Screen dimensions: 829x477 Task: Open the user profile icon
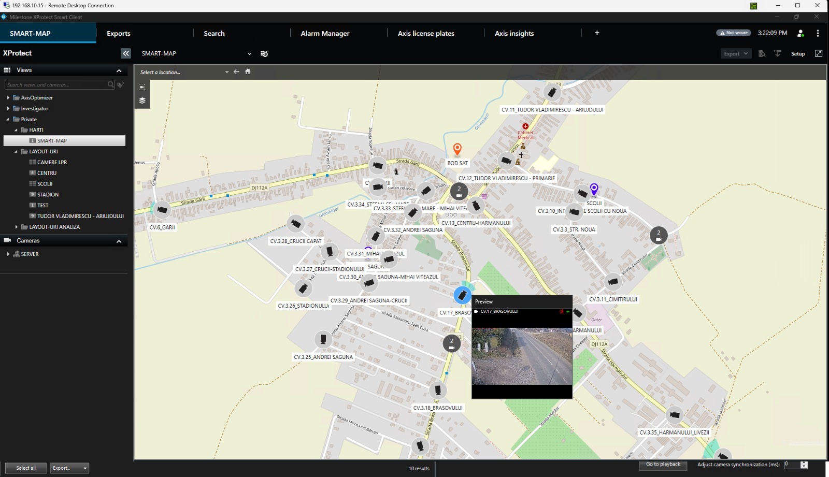801,33
